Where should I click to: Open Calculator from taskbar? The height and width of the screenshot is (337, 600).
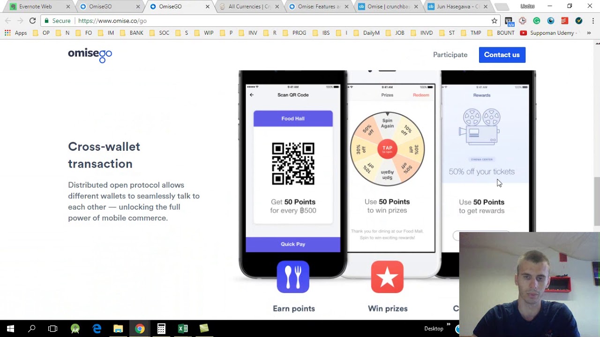(x=161, y=329)
